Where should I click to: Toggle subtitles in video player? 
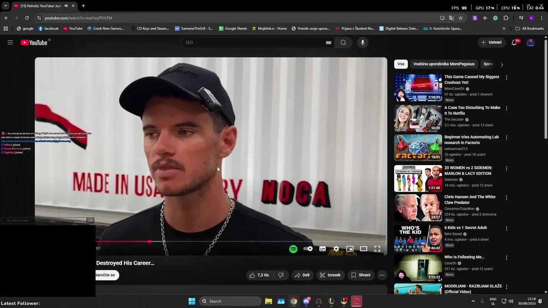pos(322,249)
